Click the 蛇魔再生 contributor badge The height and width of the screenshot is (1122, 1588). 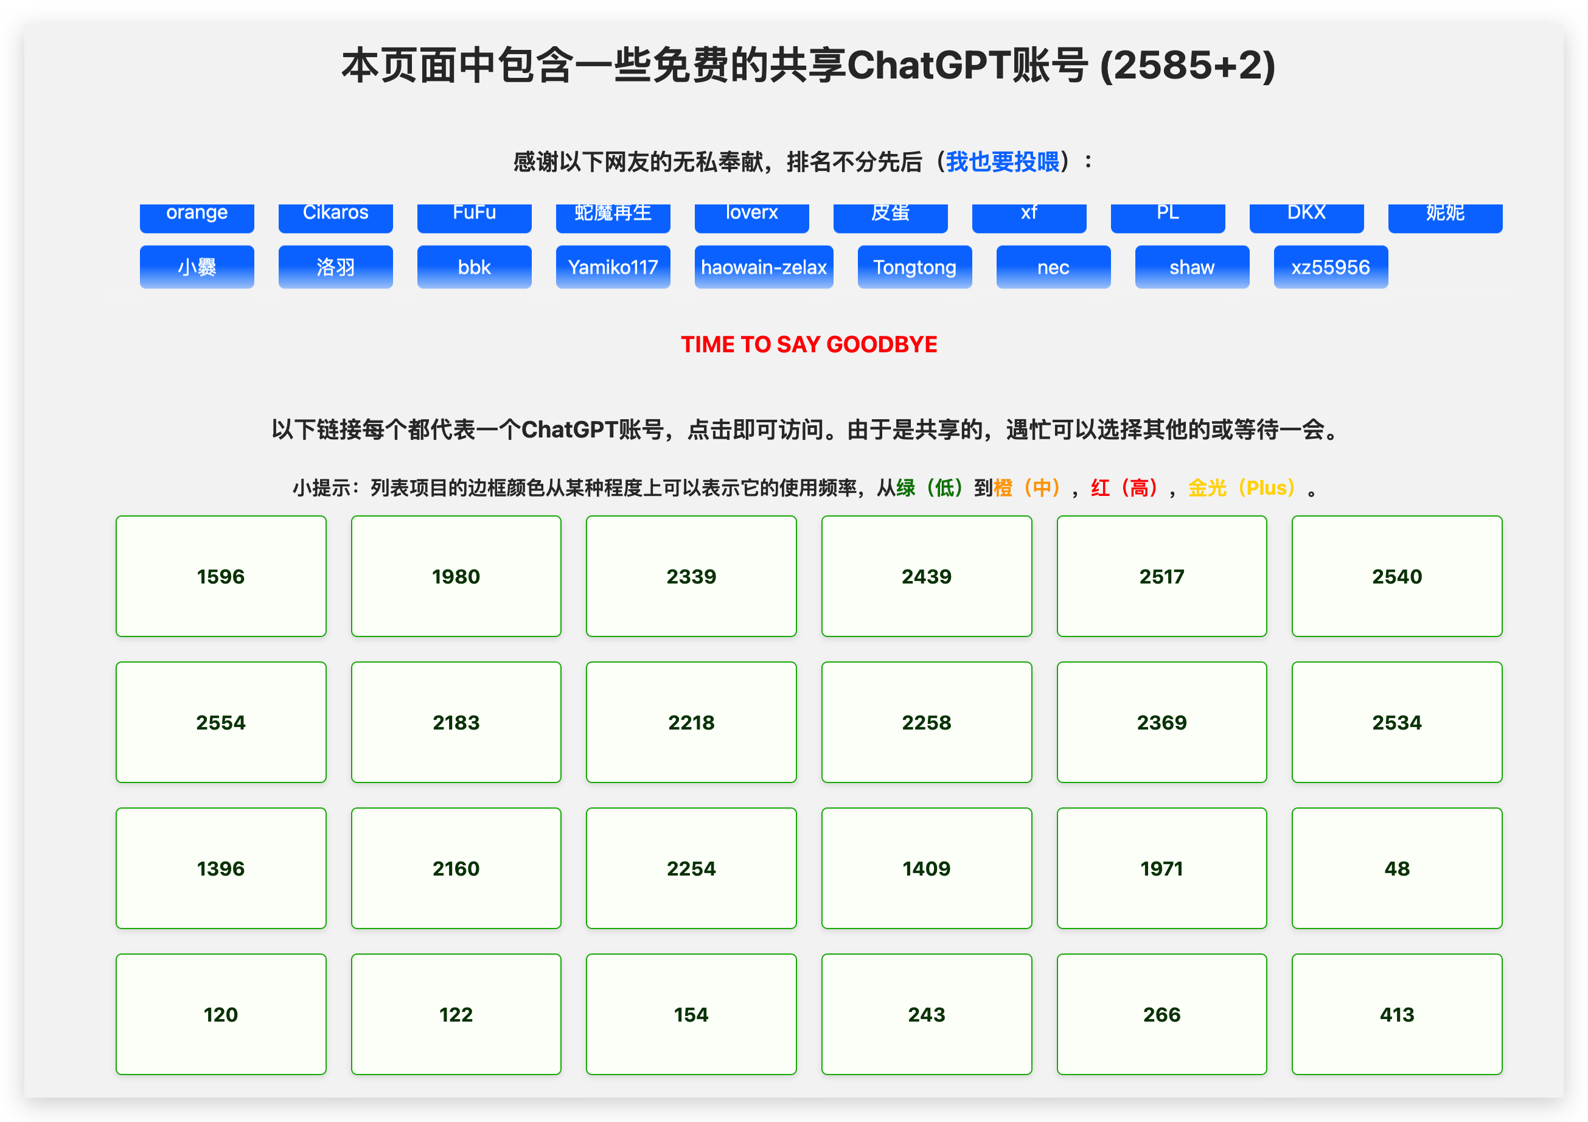coord(613,217)
